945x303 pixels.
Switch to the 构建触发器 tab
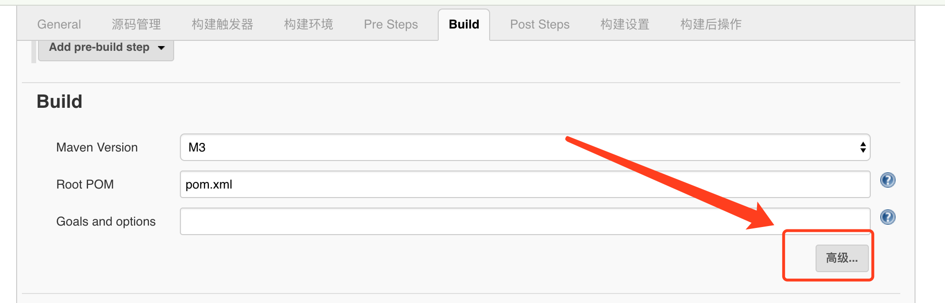click(222, 24)
